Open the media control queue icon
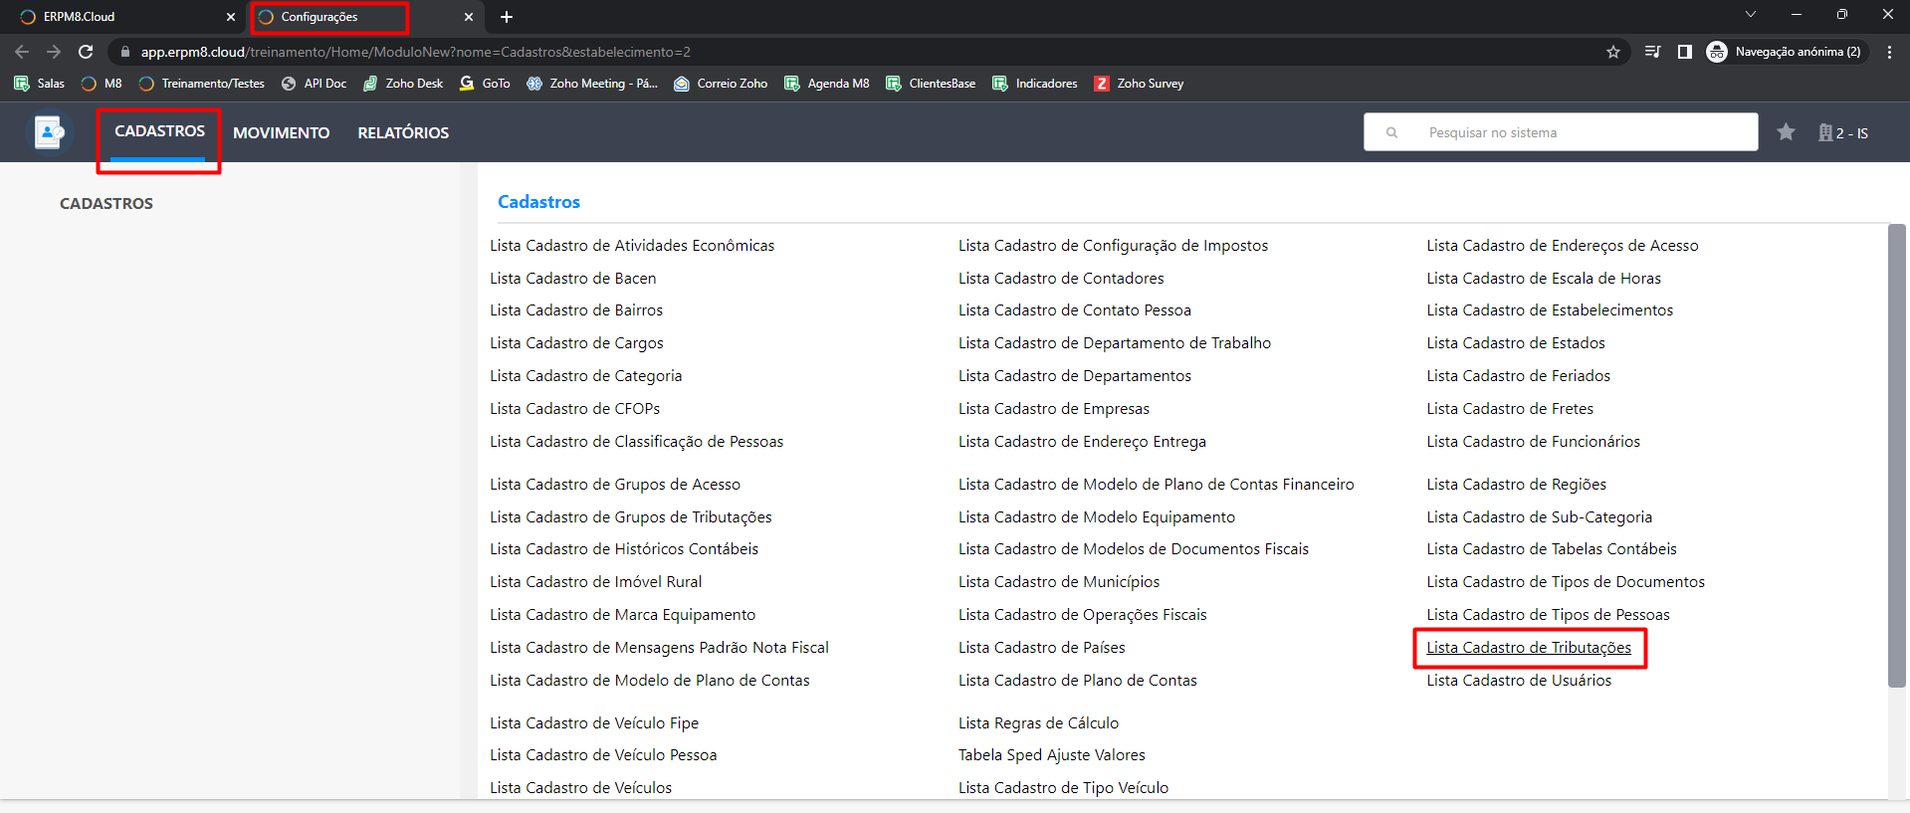Image resolution: width=1910 pixels, height=813 pixels. click(x=1652, y=52)
